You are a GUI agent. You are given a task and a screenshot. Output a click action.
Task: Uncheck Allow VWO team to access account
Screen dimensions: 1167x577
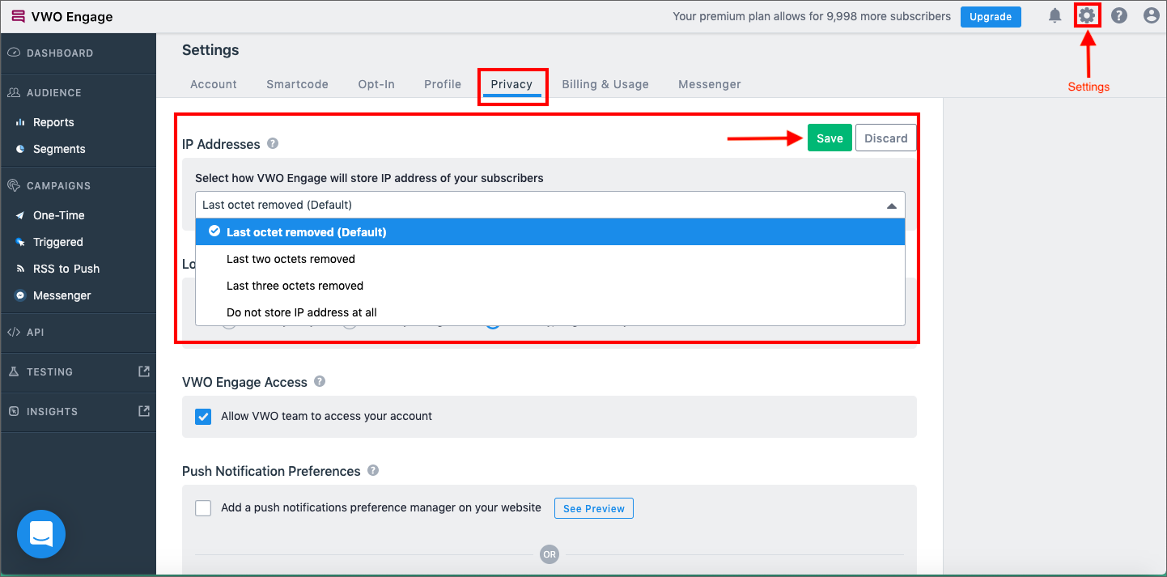pos(203,417)
